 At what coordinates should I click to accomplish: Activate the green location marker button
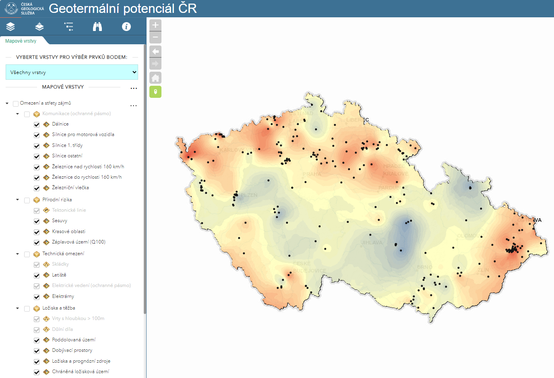[x=155, y=92]
